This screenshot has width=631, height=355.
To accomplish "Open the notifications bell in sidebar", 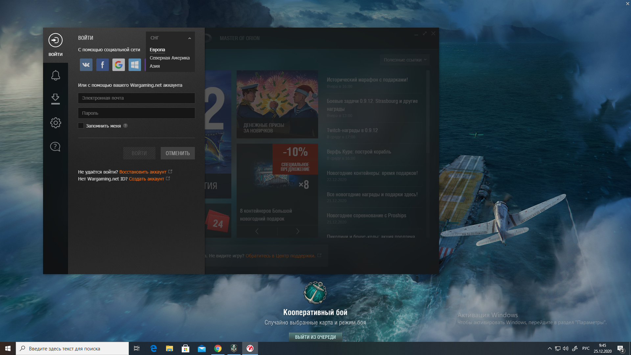I will pos(56,75).
